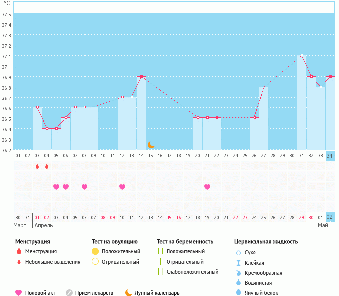
Task: Click the red date 29 in April row
Action: [301, 217]
